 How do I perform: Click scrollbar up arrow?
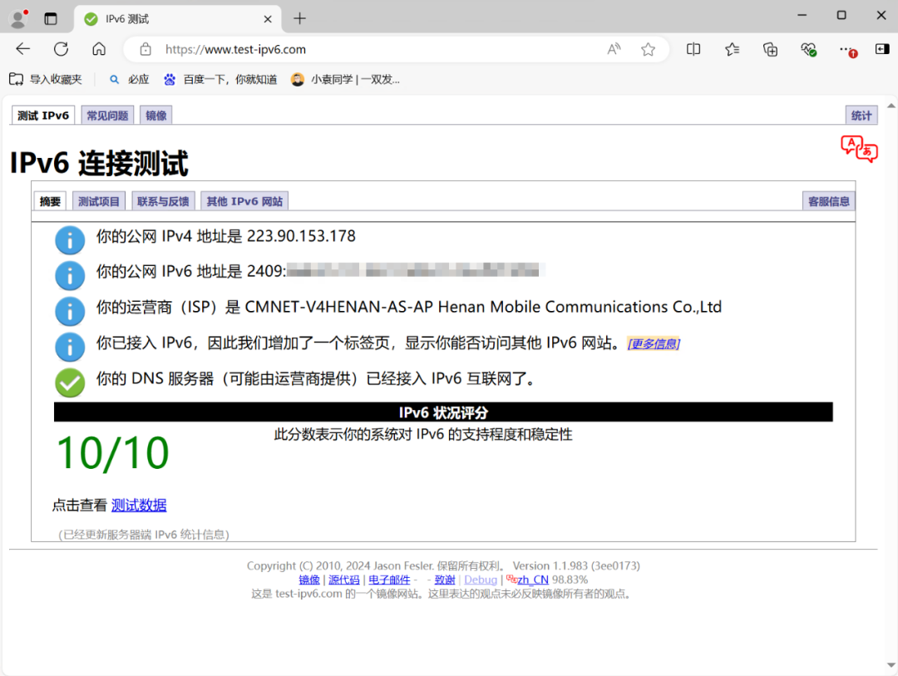(891, 106)
